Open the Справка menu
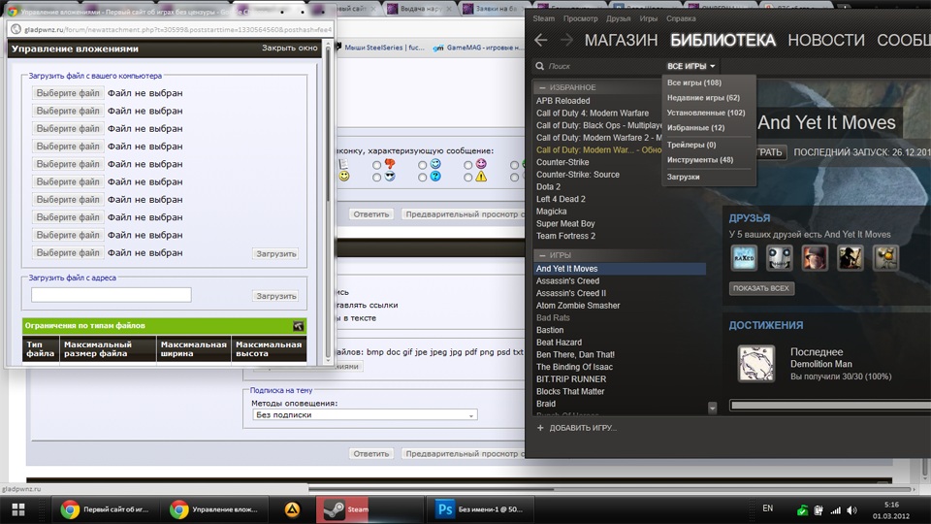 (681, 18)
